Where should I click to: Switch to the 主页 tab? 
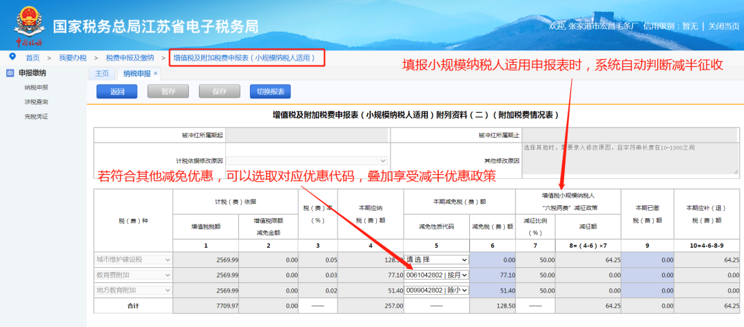(102, 74)
